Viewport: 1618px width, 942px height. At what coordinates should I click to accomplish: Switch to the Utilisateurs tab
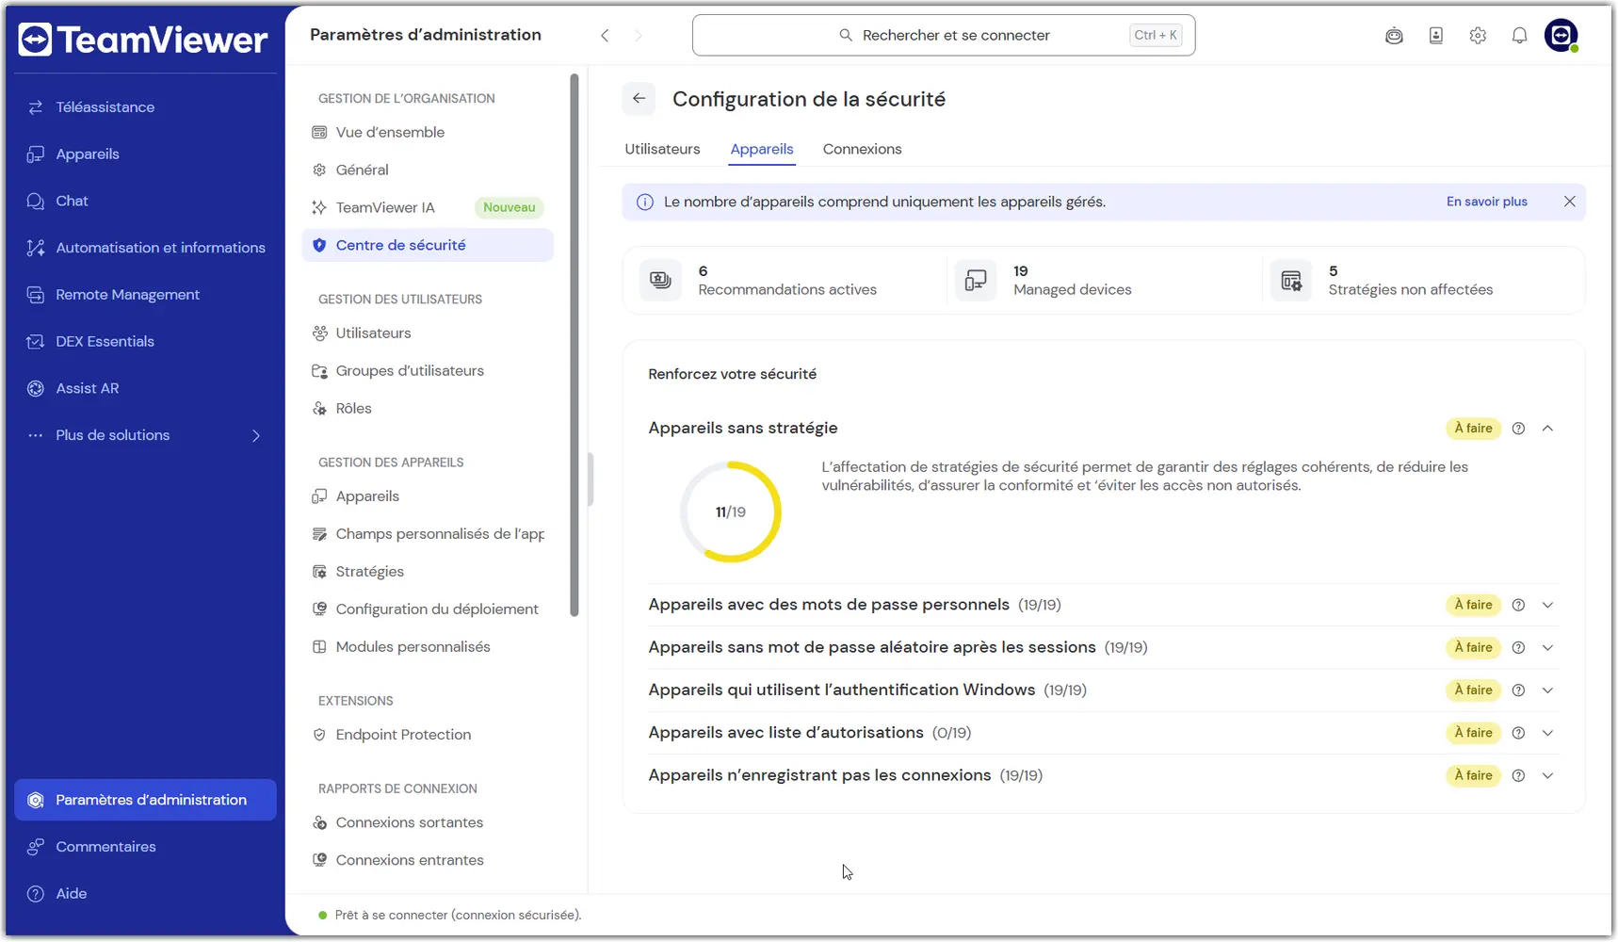coord(662,149)
